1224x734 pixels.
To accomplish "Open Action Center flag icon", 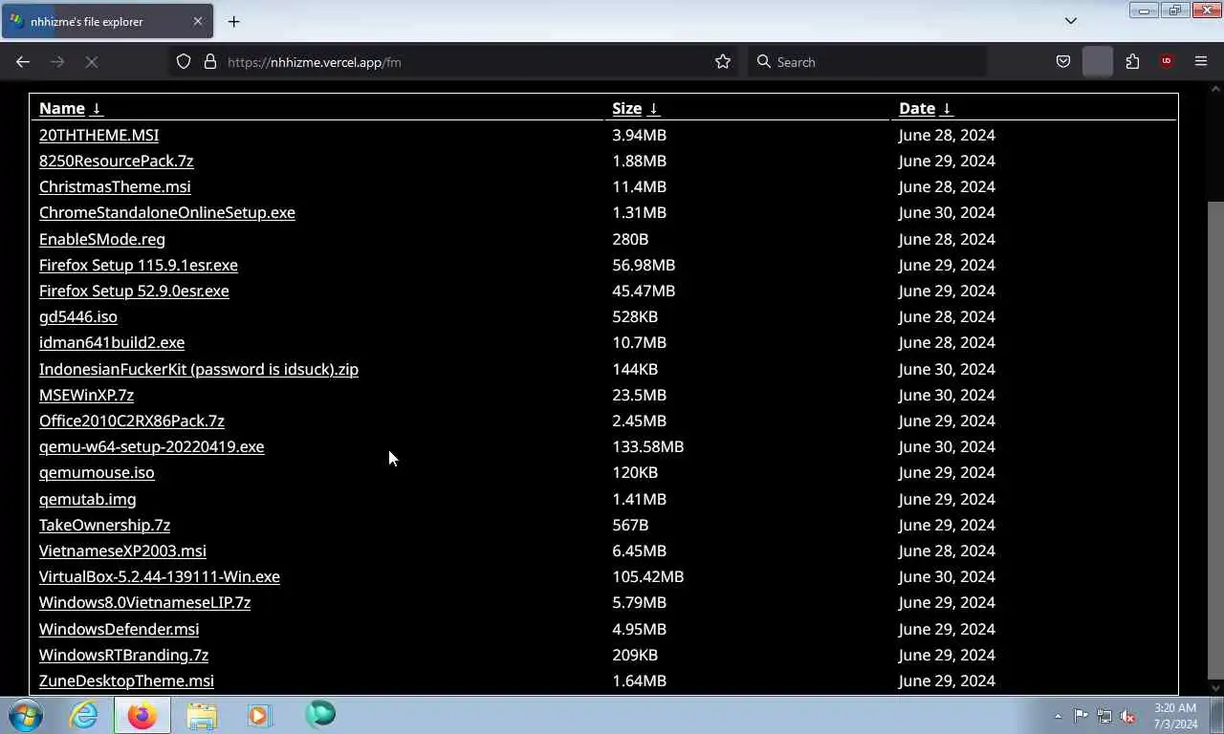I will click(x=1081, y=716).
